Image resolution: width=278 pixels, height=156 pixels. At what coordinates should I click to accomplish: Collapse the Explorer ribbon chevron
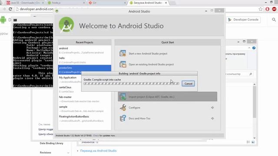click(x=249, y=48)
